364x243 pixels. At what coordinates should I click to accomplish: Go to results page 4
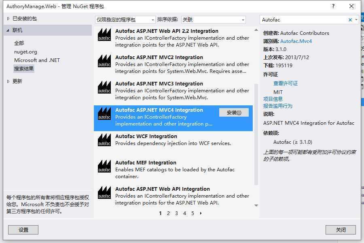[x=184, y=213]
